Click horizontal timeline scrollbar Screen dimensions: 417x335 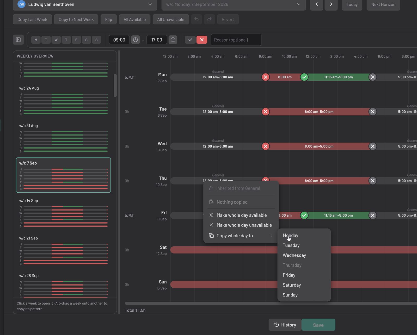coord(271,303)
